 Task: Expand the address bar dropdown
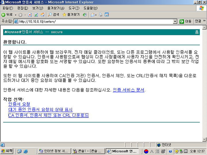click(x=175, y=22)
